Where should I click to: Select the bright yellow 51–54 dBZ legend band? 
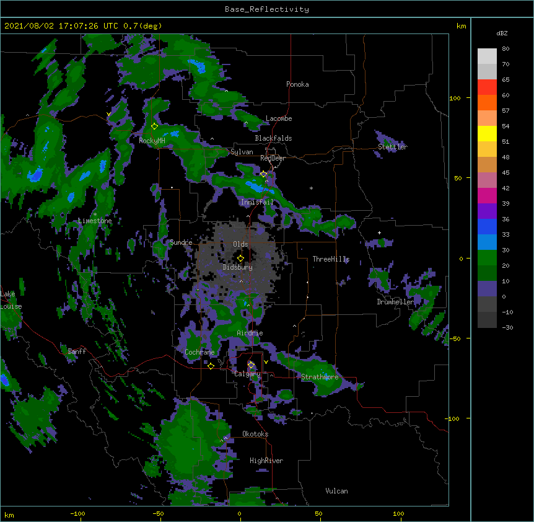pyautogui.click(x=487, y=133)
